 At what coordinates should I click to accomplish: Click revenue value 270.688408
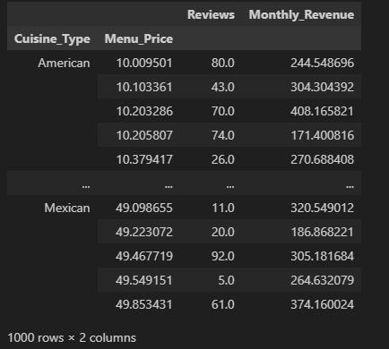pyautogui.click(x=323, y=159)
